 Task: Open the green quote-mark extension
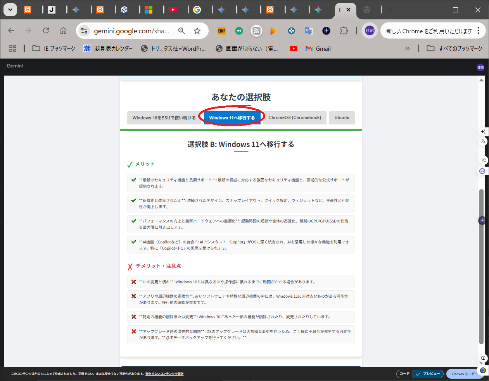(239, 31)
